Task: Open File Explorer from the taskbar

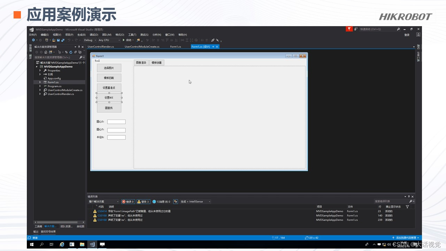Action: pos(82,244)
